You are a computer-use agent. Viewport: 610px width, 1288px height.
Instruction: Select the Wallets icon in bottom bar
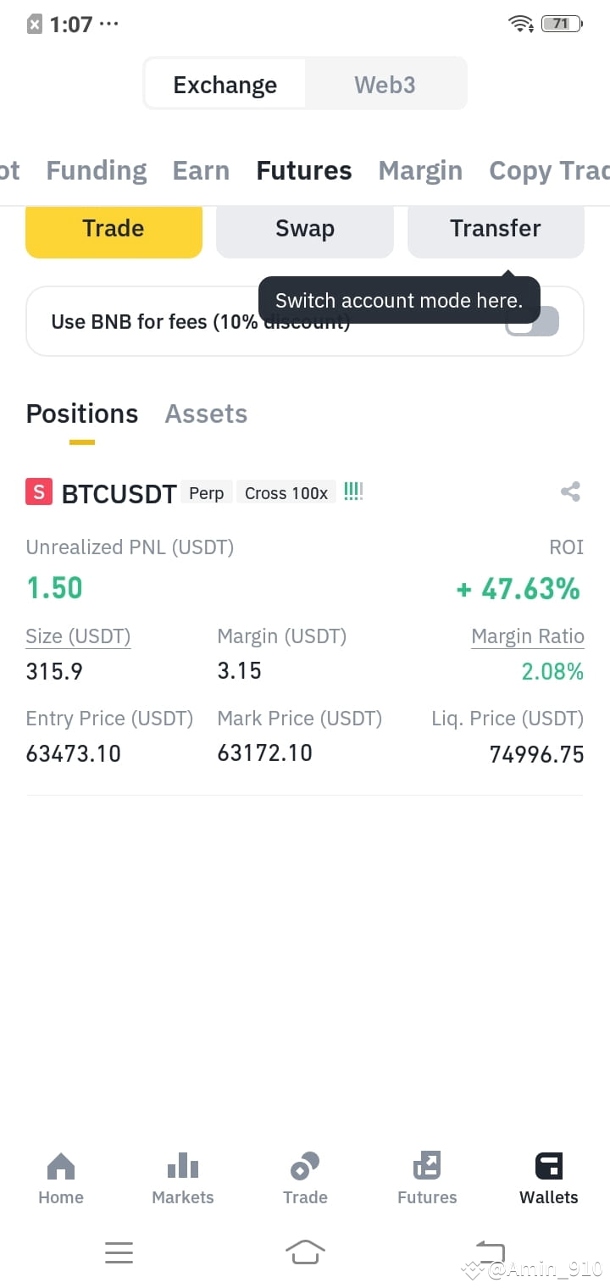(x=549, y=1167)
